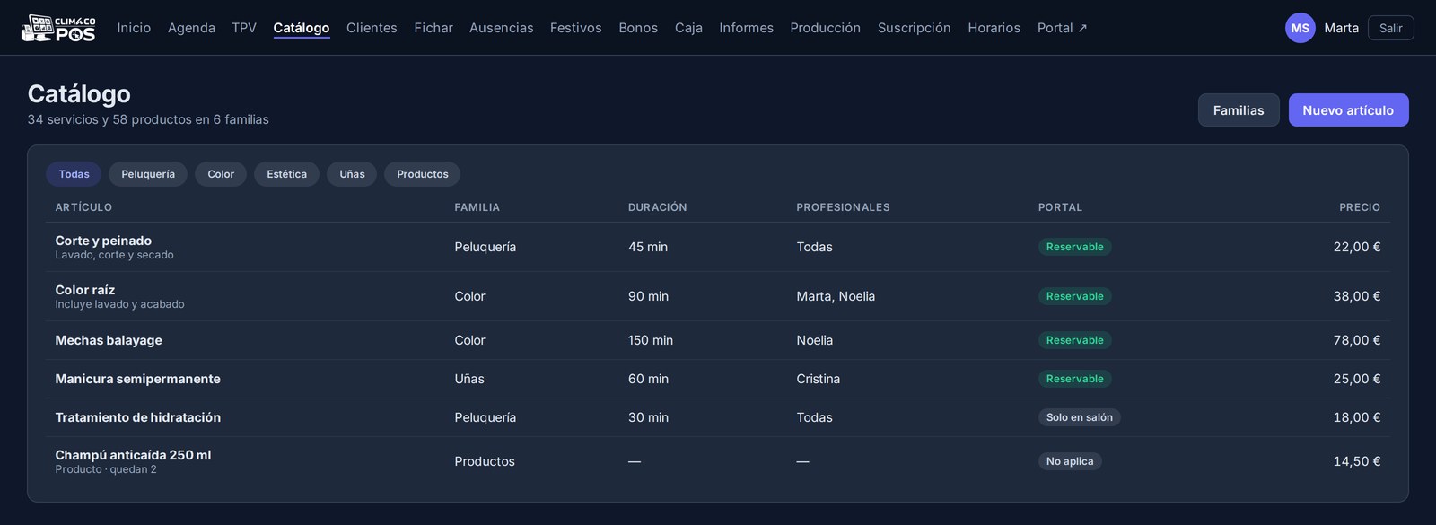
Task: Click the 38,00 € price cell
Action: click(x=1356, y=296)
